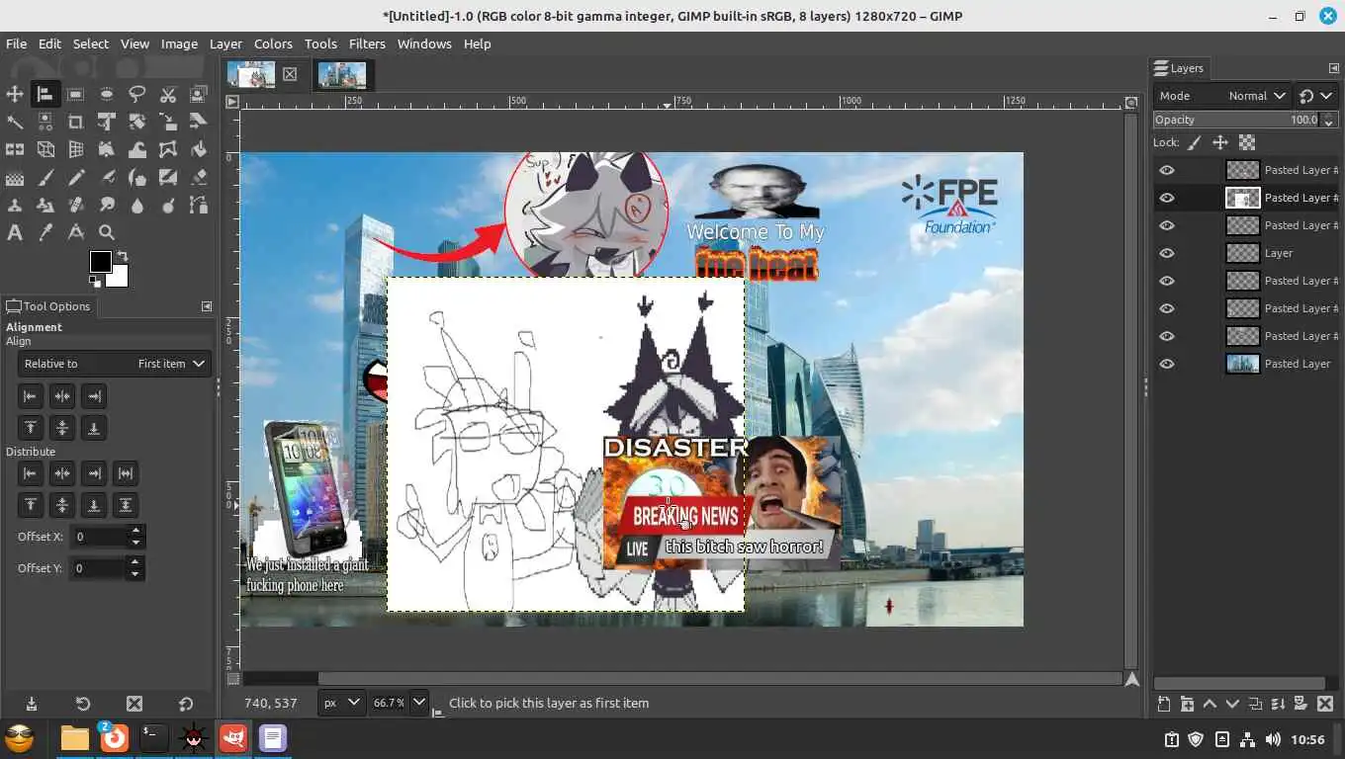Screen dimensions: 1345x759
Task: Open the File menu
Action: click(16, 43)
